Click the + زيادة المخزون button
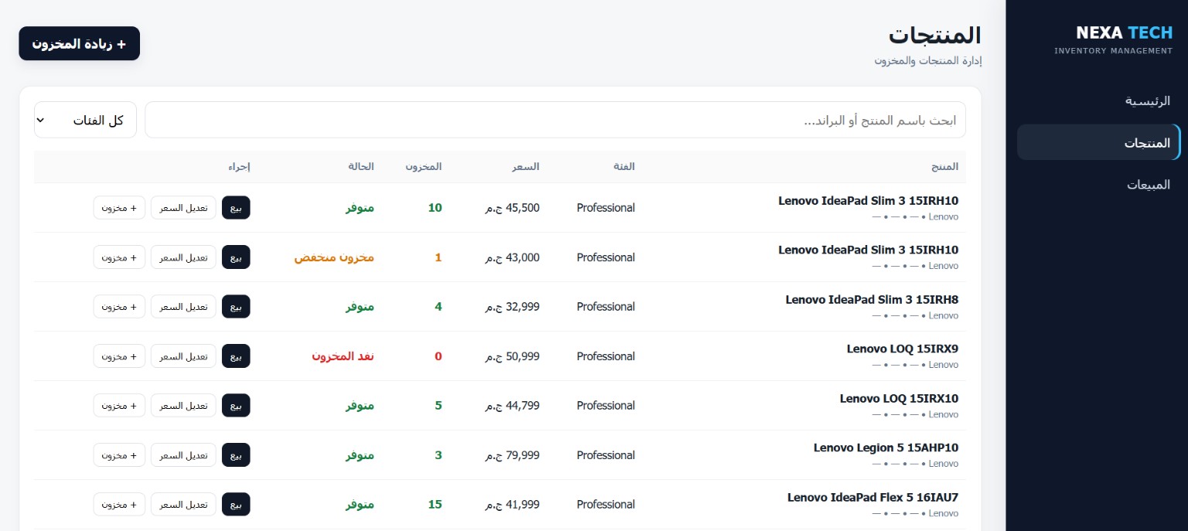Image resolution: width=1188 pixels, height=531 pixels. [x=79, y=43]
